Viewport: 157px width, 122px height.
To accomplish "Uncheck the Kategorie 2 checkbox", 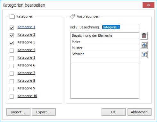I will click(x=12, y=35).
